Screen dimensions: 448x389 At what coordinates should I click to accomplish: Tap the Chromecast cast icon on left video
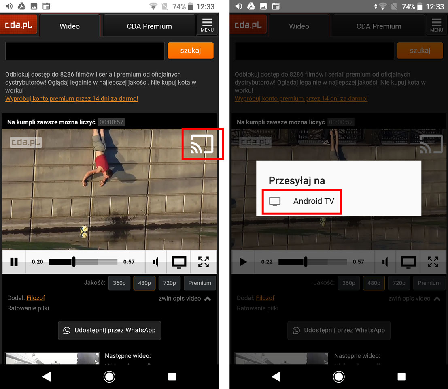coord(202,144)
